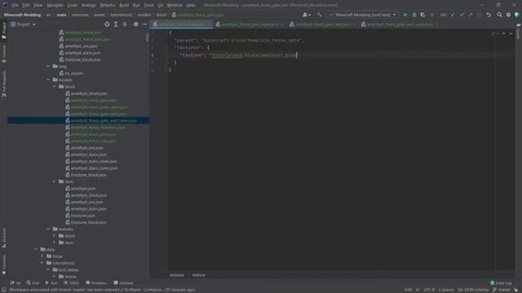Open the Build menu
Screen dimensions: 522x293
(124, 6)
